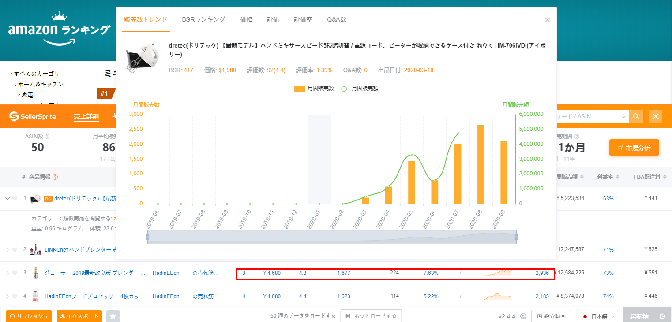Select the 販売数トレンド tab
This screenshot has width=672, height=322.
(x=146, y=20)
